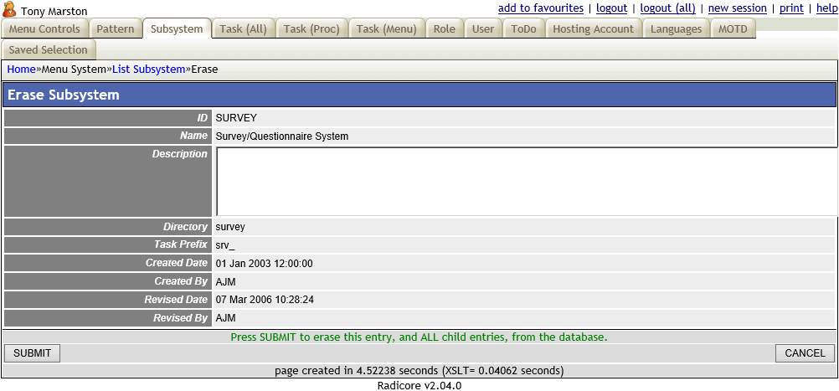The image size is (839, 391).
Task: Select the User tab
Action: pos(483,29)
